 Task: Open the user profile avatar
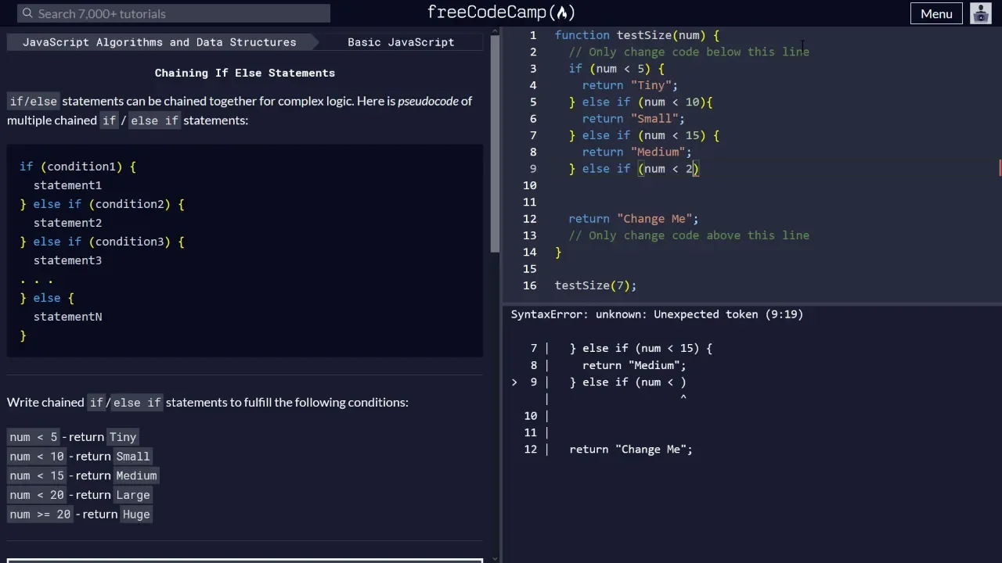[x=981, y=13]
